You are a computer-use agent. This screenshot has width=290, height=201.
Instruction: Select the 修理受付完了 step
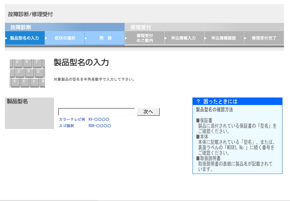[x=264, y=38]
